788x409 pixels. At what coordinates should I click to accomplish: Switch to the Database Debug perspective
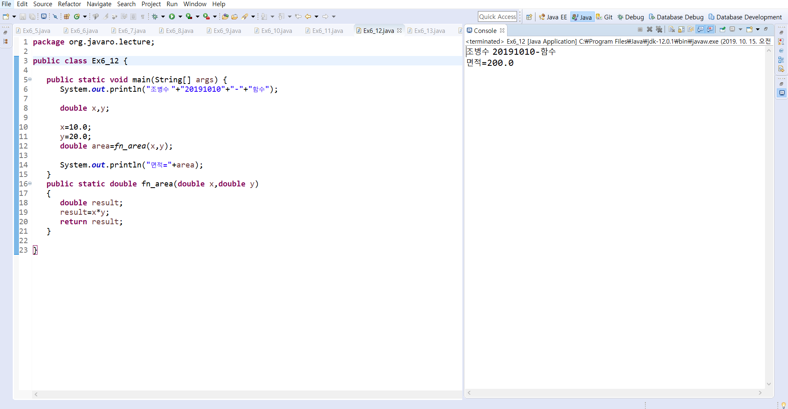676,17
